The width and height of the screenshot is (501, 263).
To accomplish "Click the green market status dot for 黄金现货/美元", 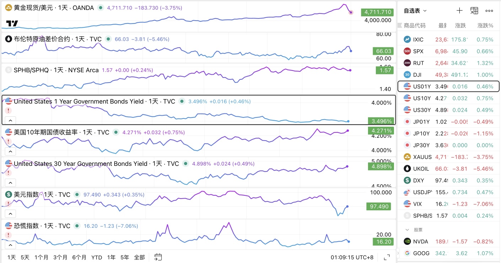I will point(101,7).
